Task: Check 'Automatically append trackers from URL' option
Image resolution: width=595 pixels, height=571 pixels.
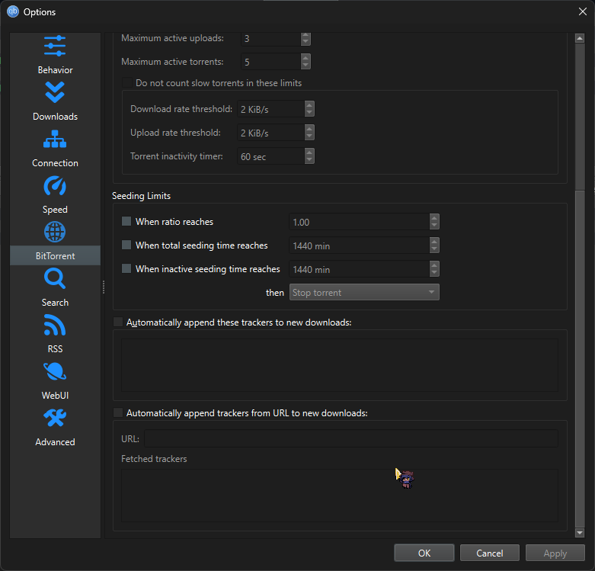Action: click(x=118, y=413)
